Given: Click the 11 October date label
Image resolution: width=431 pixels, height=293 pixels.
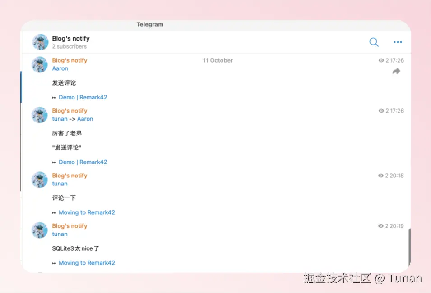Looking at the screenshot, I should (218, 60).
